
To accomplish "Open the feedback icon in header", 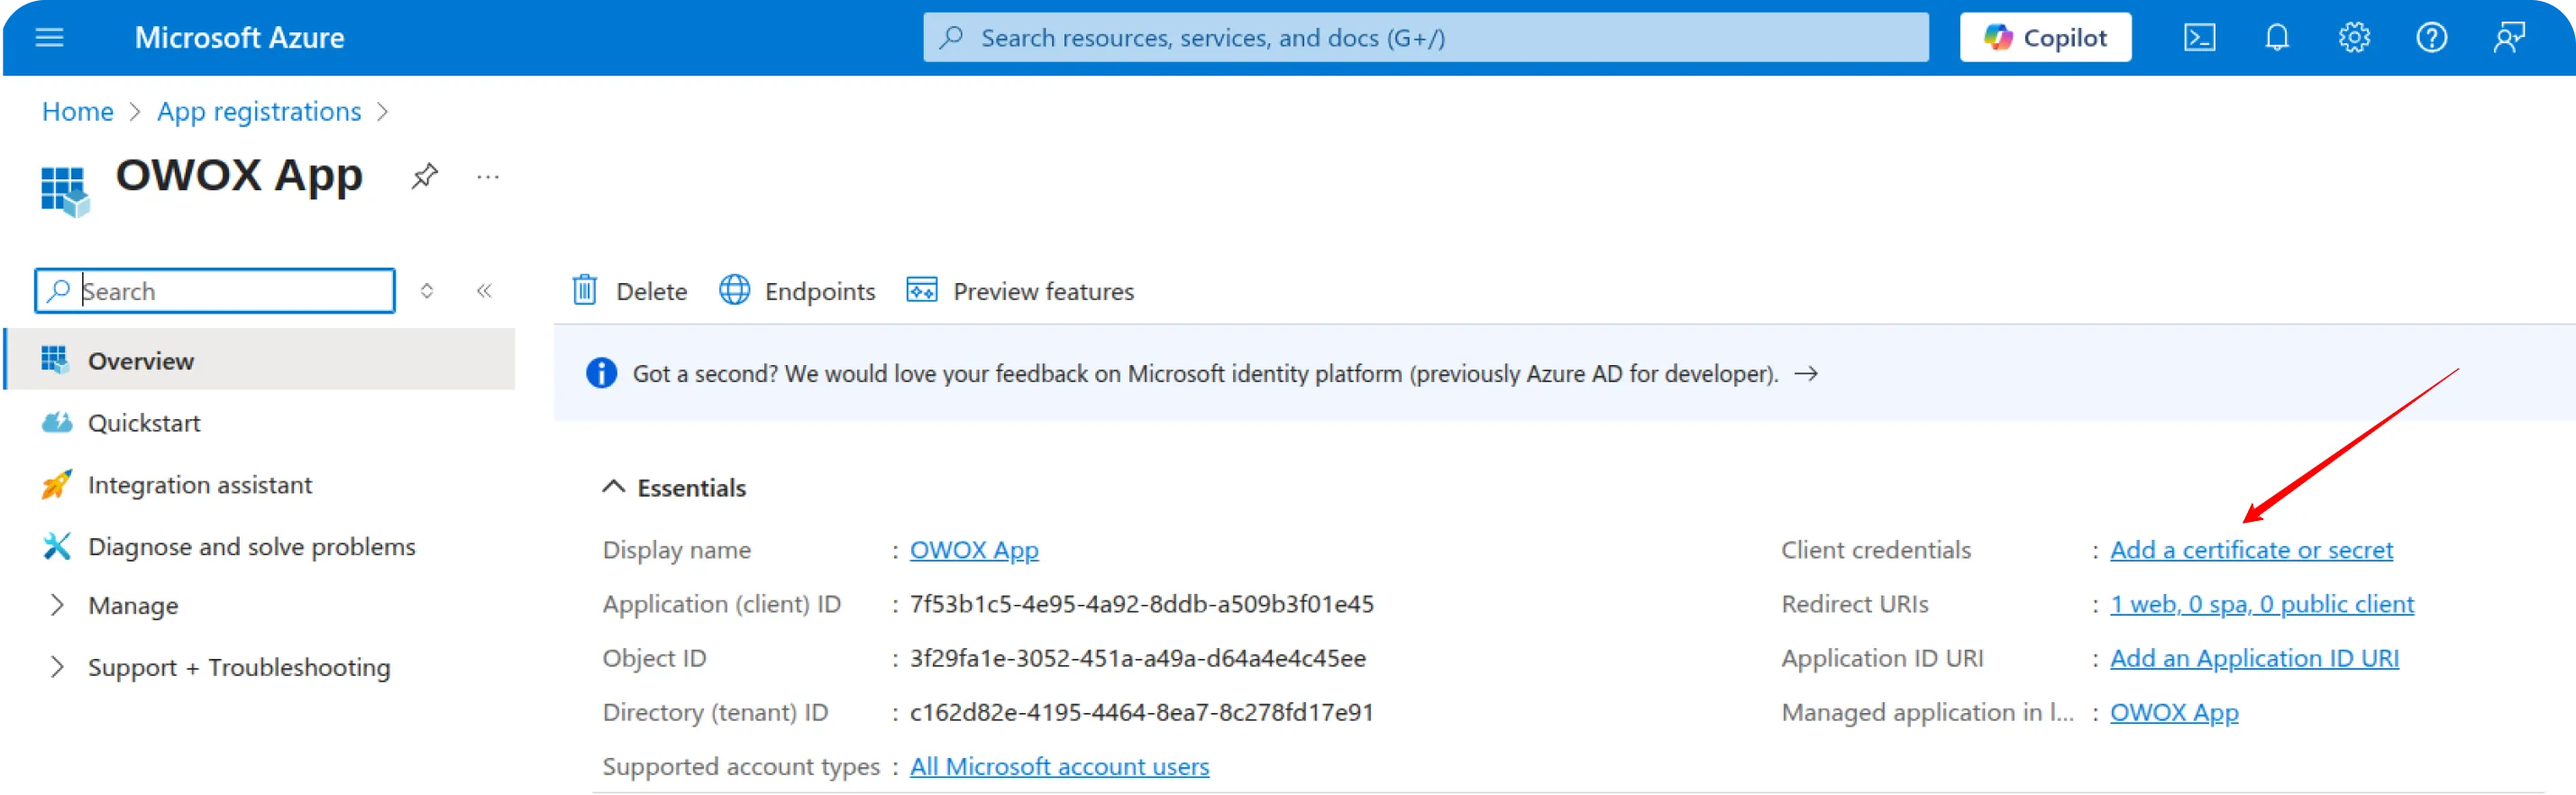I will coord(2509,38).
